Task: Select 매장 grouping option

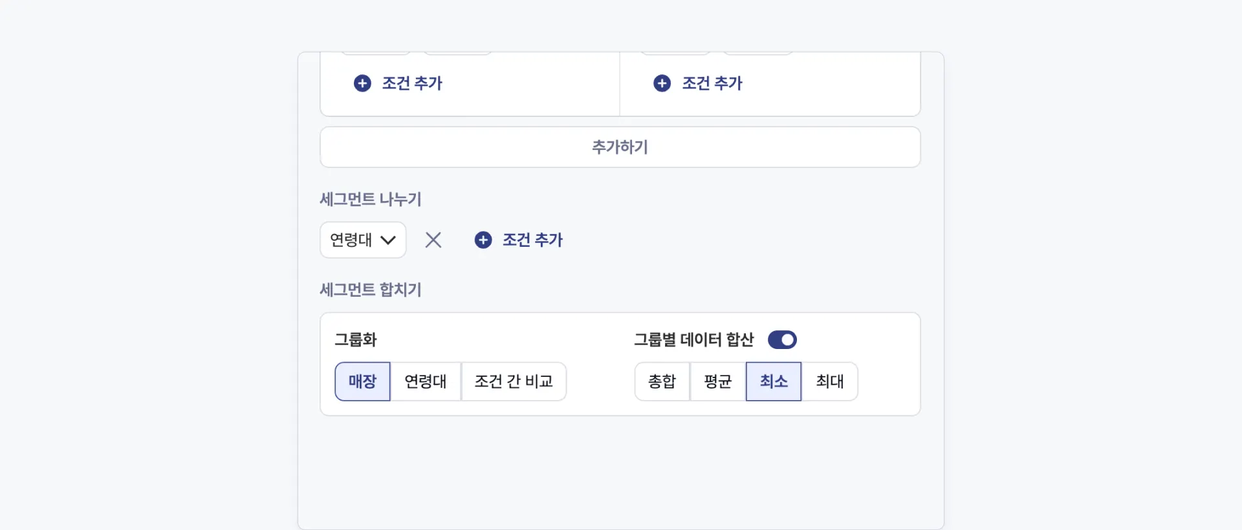Action: 362,381
